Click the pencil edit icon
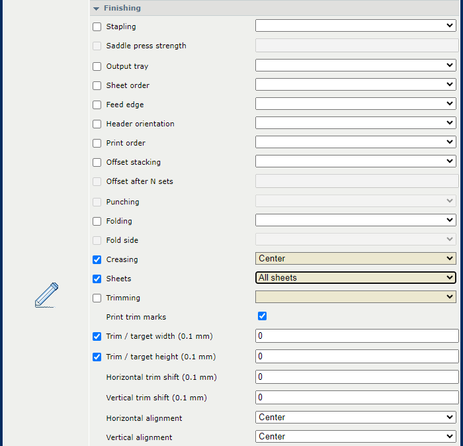The image size is (463, 446). coord(46,295)
